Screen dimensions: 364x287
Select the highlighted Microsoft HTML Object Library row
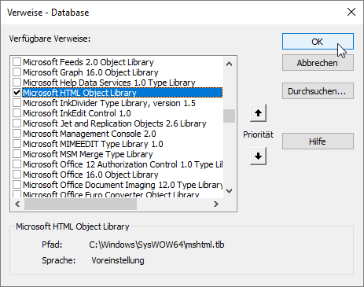[123, 93]
